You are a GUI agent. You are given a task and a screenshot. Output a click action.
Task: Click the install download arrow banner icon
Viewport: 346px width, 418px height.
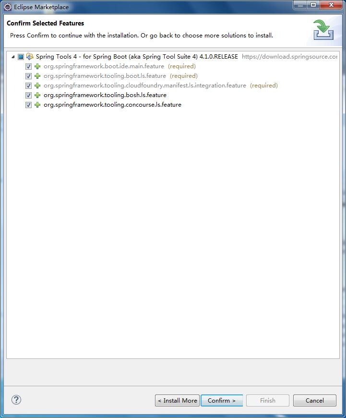tap(323, 30)
